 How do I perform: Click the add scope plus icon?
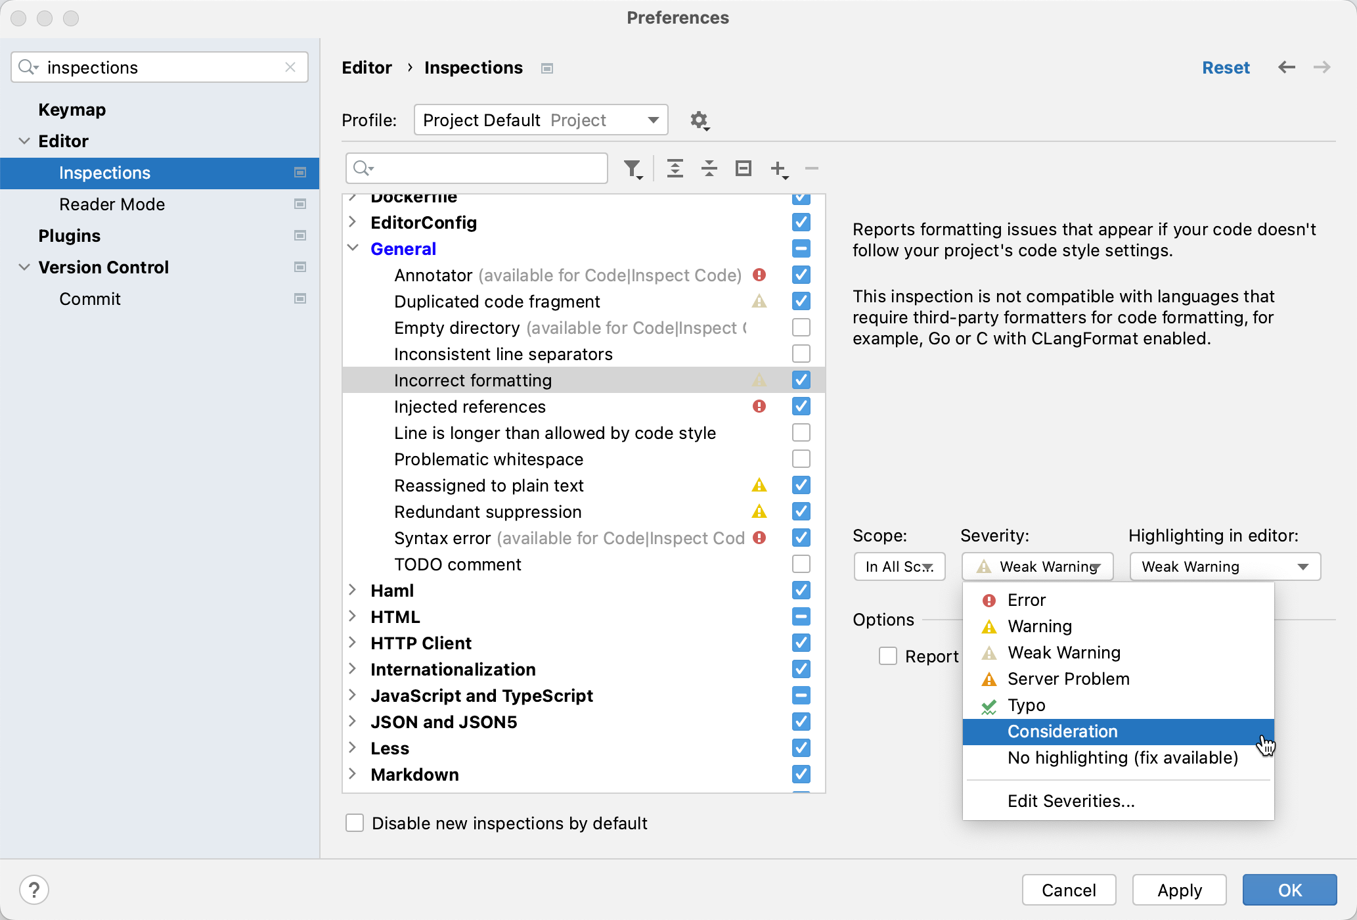778,169
